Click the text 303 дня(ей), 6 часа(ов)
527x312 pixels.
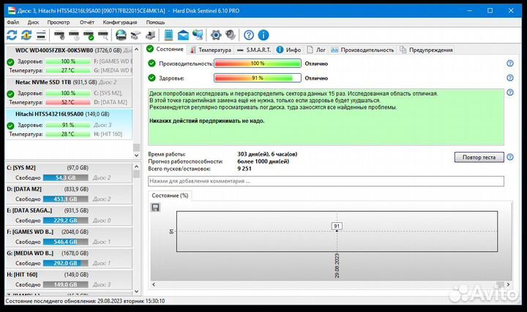[x=267, y=154]
